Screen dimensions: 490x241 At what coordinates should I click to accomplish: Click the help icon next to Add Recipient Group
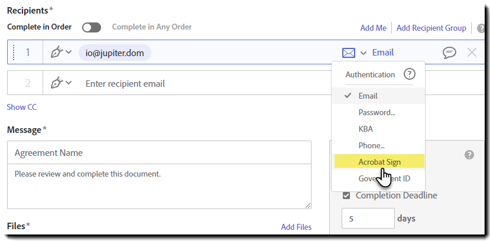pos(481,28)
